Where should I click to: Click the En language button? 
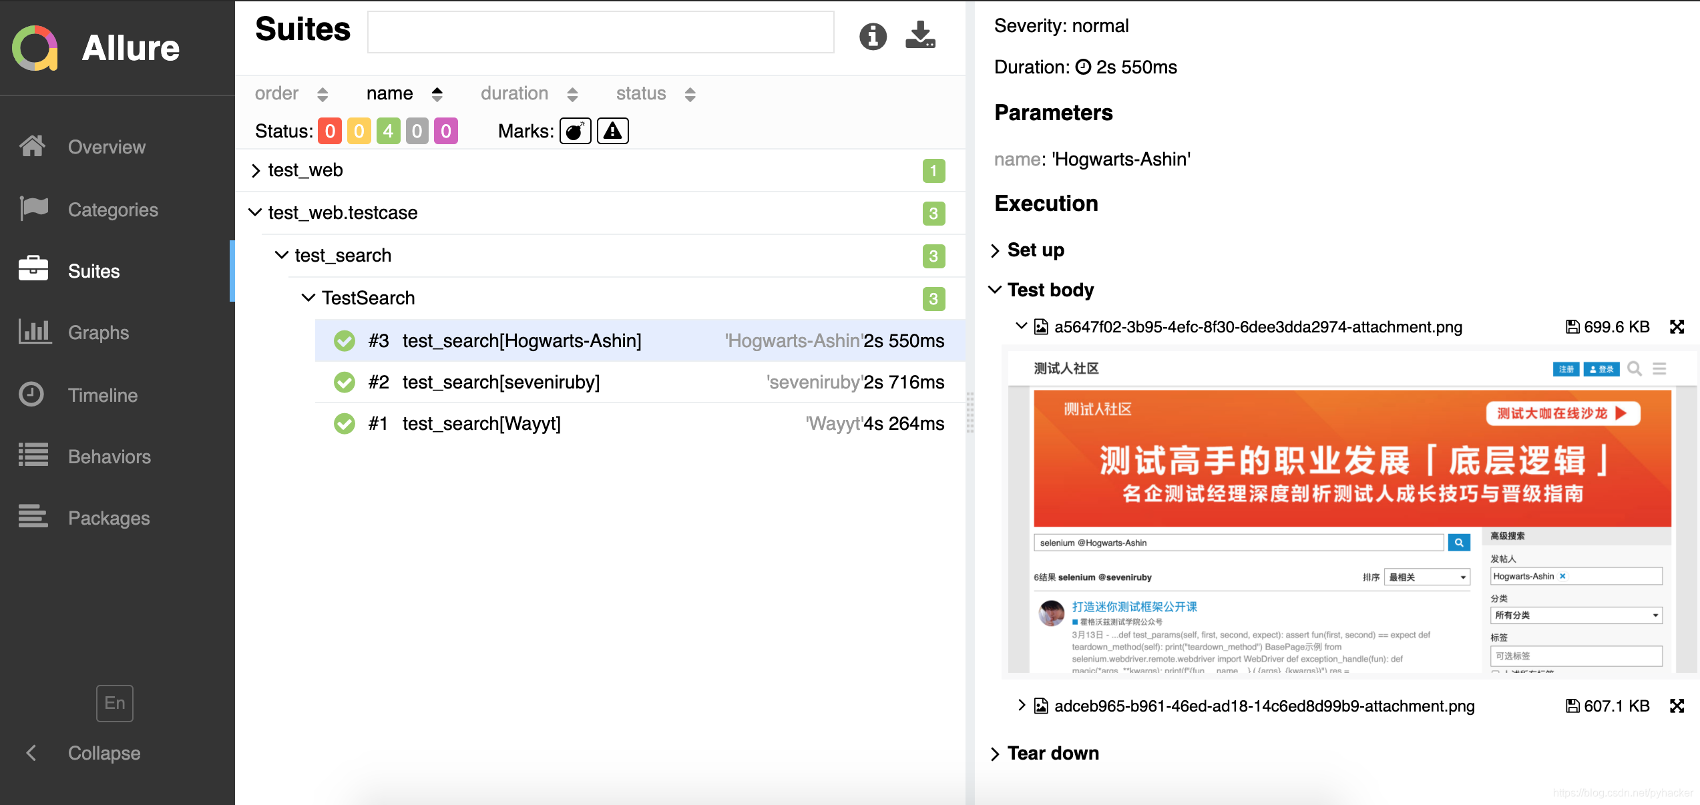pos(114,703)
